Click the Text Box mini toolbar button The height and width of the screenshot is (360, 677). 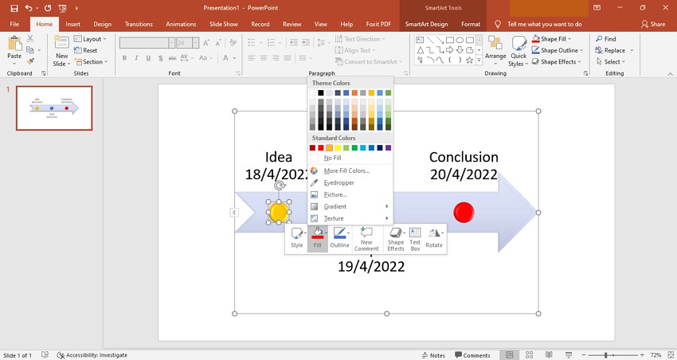(415, 239)
